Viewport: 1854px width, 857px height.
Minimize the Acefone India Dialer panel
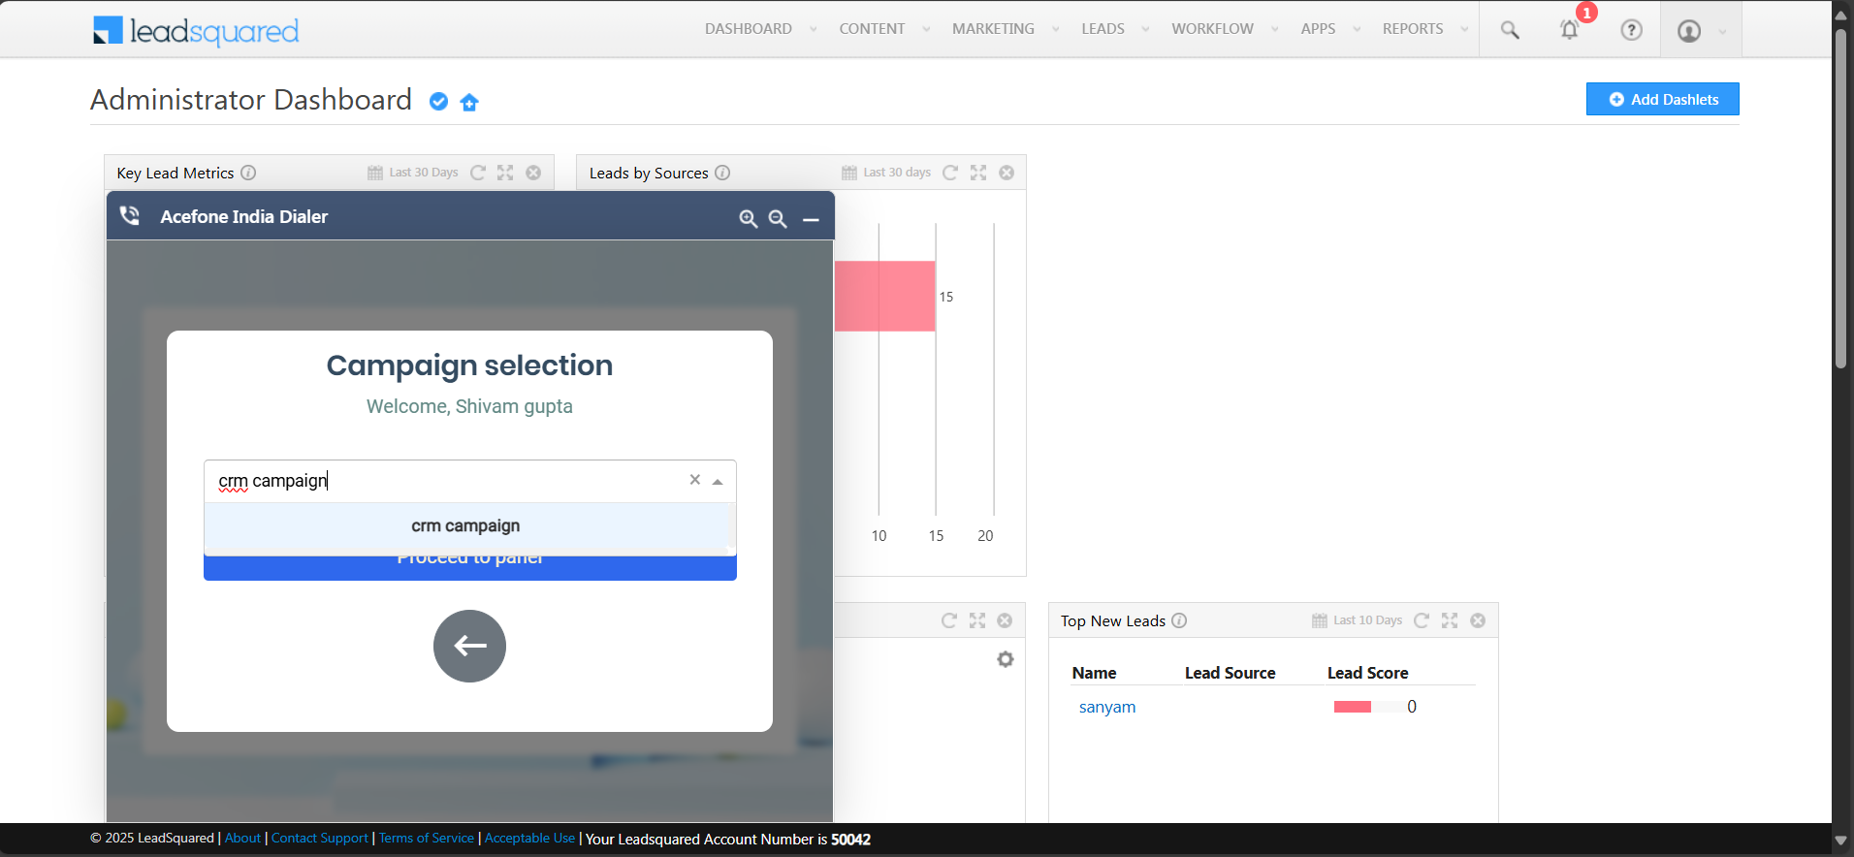pos(811,220)
